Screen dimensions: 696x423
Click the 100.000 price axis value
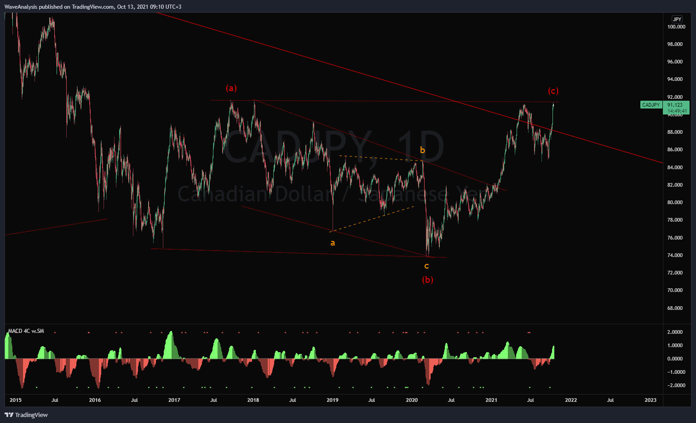676,27
